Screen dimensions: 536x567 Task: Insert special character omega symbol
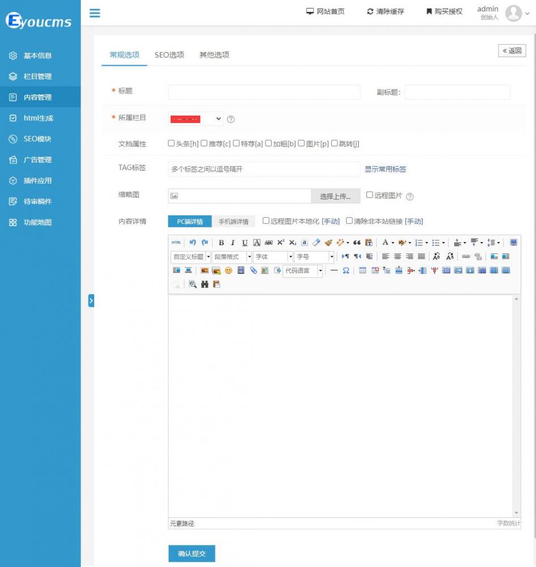(346, 270)
